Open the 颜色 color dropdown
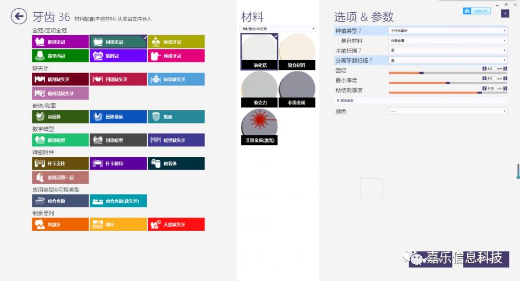The image size is (520, 281). pyautogui.click(x=448, y=111)
